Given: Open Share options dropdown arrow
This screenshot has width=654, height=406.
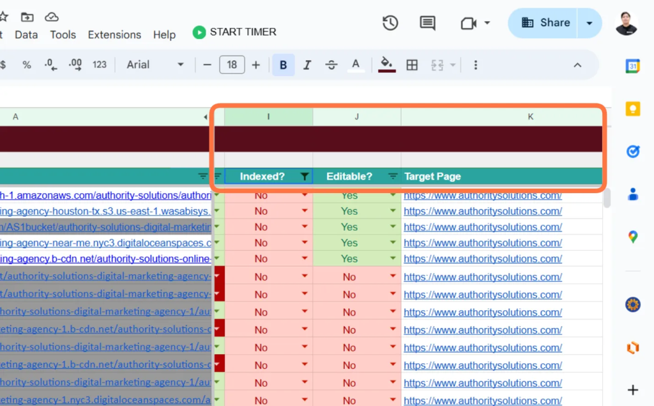Looking at the screenshot, I should tap(589, 23).
